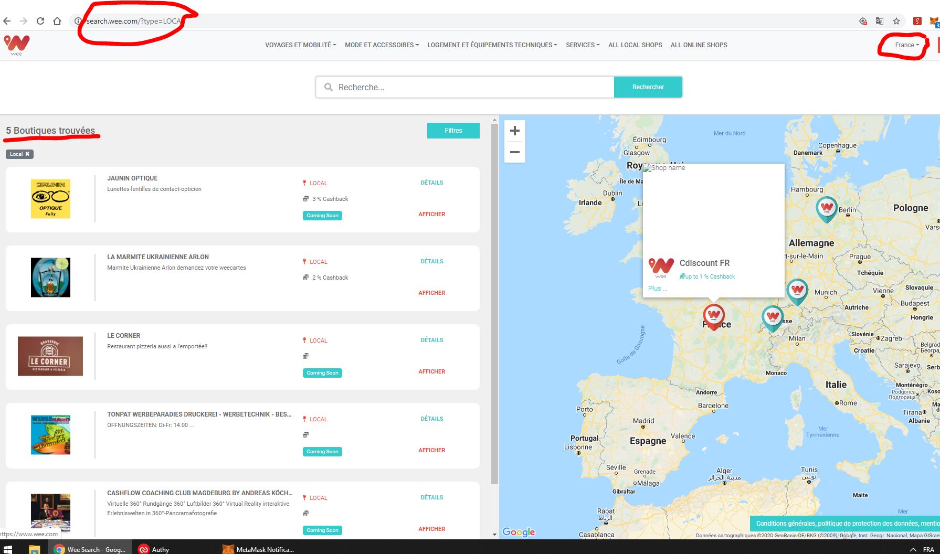Select the Wee map pin over Switzerland
Screen dimensions: 940x554
[773, 318]
